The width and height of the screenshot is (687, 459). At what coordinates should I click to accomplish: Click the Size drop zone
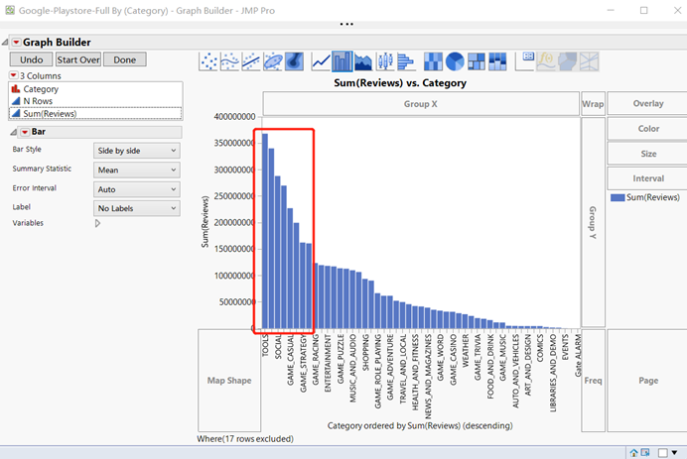[648, 154]
